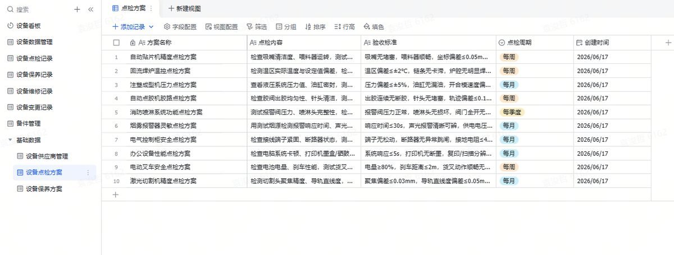Image resolution: width=674 pixels, height=255 pixels.
Task: Open 字段配置 field settings
Action: point(180,26)
